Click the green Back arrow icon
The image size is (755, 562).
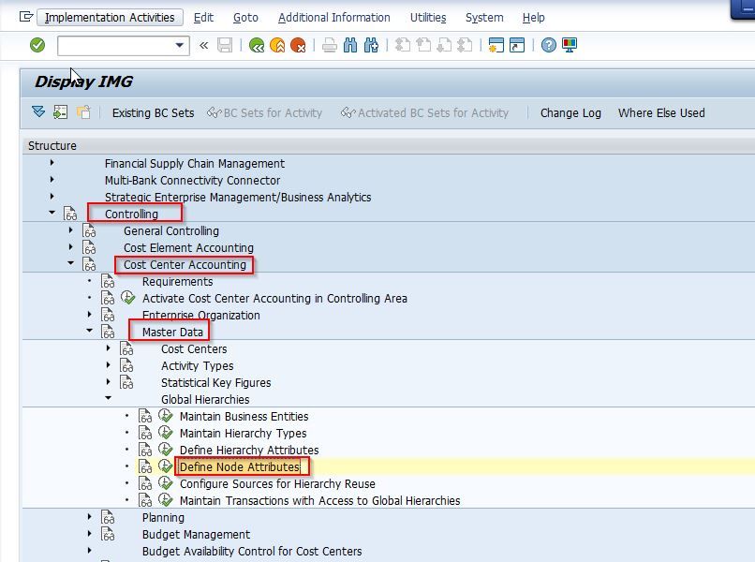(257, 45)
